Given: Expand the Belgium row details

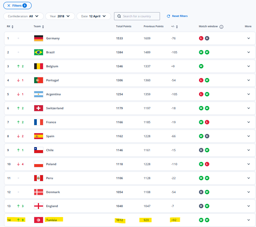Looking at the screenshot, I should click(249, 66).
